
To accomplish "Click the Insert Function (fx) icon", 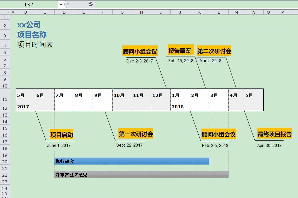I will click(90, 4).
